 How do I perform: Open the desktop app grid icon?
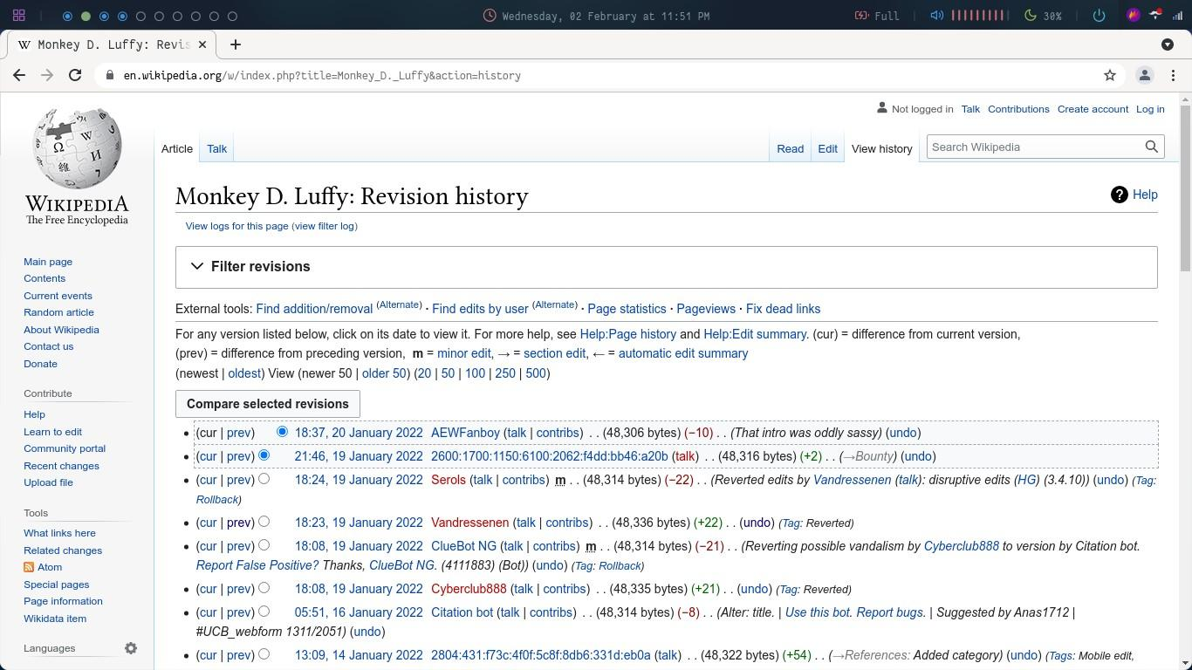(x=19, y=16)
